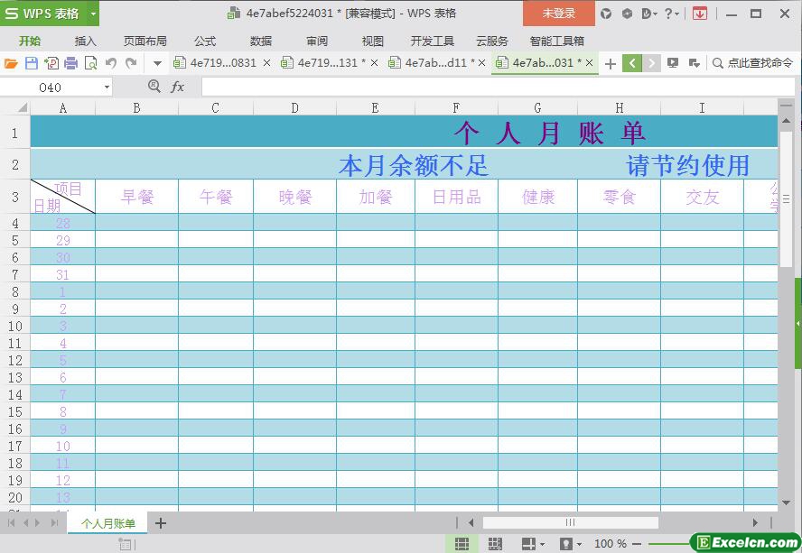This screenshot has width=802, height=553.
Task: Open the 公式 ribbon tab
Action: tap(205, 41)
